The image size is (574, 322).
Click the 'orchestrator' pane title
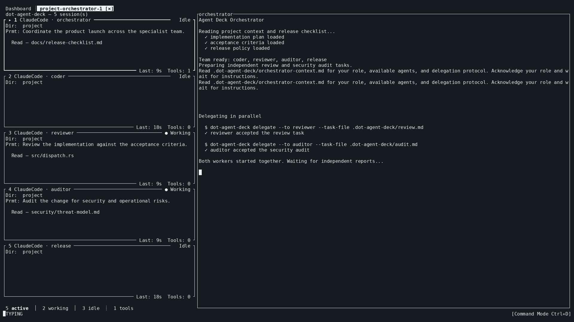click(216, 14)
